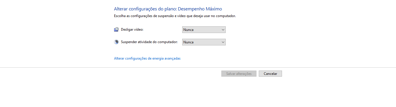
Task: Click the chevron arrow of Suspender atividade combo box
Action: coord(223,42)
